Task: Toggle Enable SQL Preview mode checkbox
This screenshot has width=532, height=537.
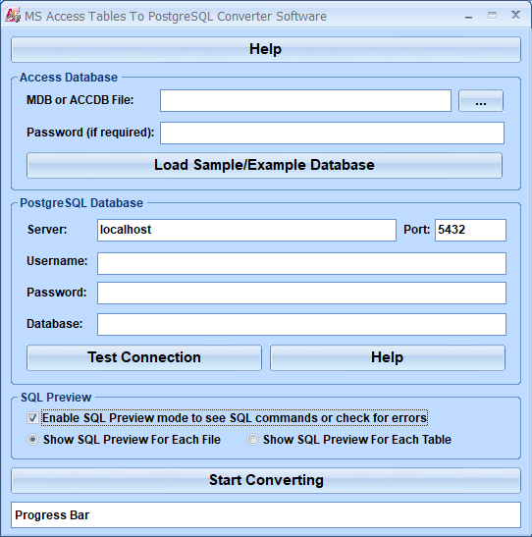Action: [32, 418]
